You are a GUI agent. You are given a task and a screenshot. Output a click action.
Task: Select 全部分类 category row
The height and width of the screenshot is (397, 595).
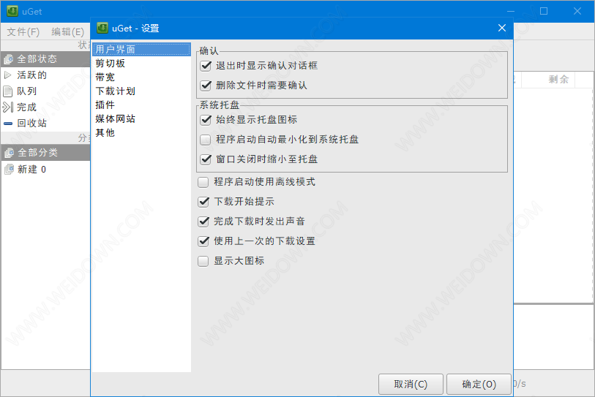pyautogui.click(x=45, y=153)
